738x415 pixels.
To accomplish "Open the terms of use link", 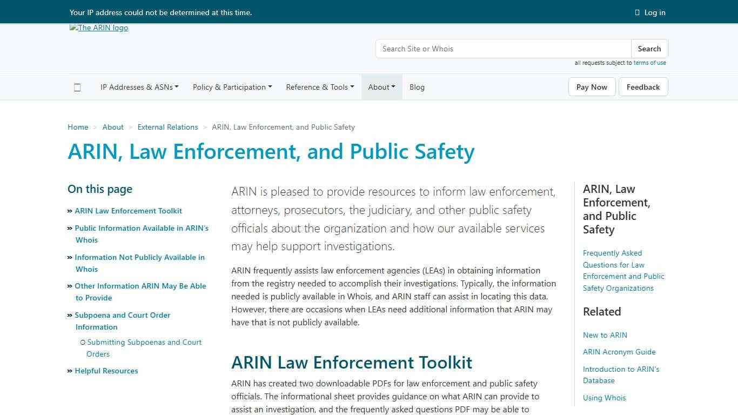I will (650, 63).
